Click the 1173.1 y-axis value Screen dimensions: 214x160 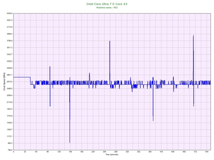(x=10, y=136)
